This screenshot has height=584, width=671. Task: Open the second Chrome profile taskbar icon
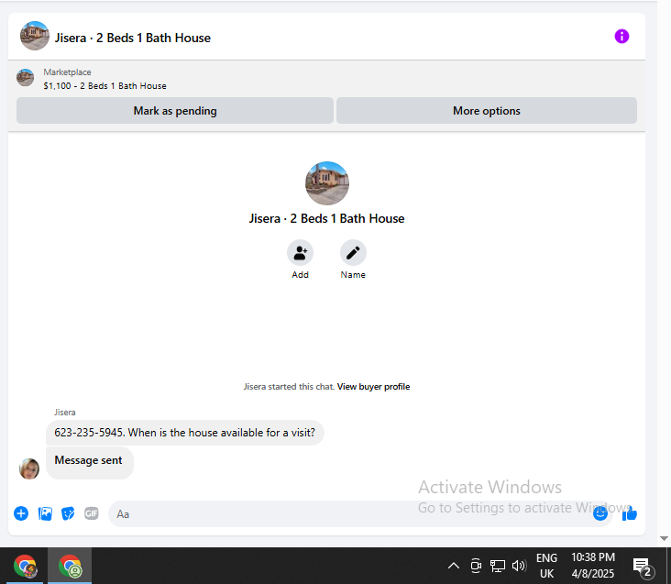click(x=70, y=566)
